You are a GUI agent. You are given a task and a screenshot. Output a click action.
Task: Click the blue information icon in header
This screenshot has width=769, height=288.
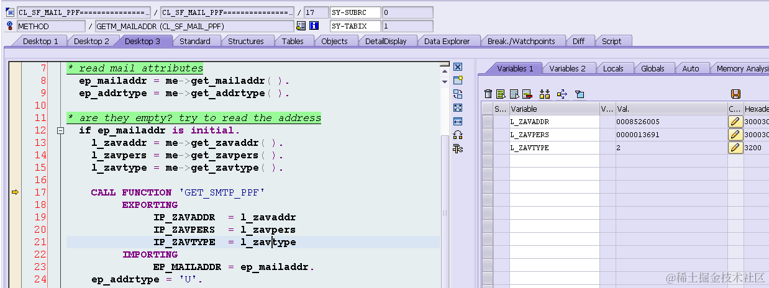click(x=314, y=25)
